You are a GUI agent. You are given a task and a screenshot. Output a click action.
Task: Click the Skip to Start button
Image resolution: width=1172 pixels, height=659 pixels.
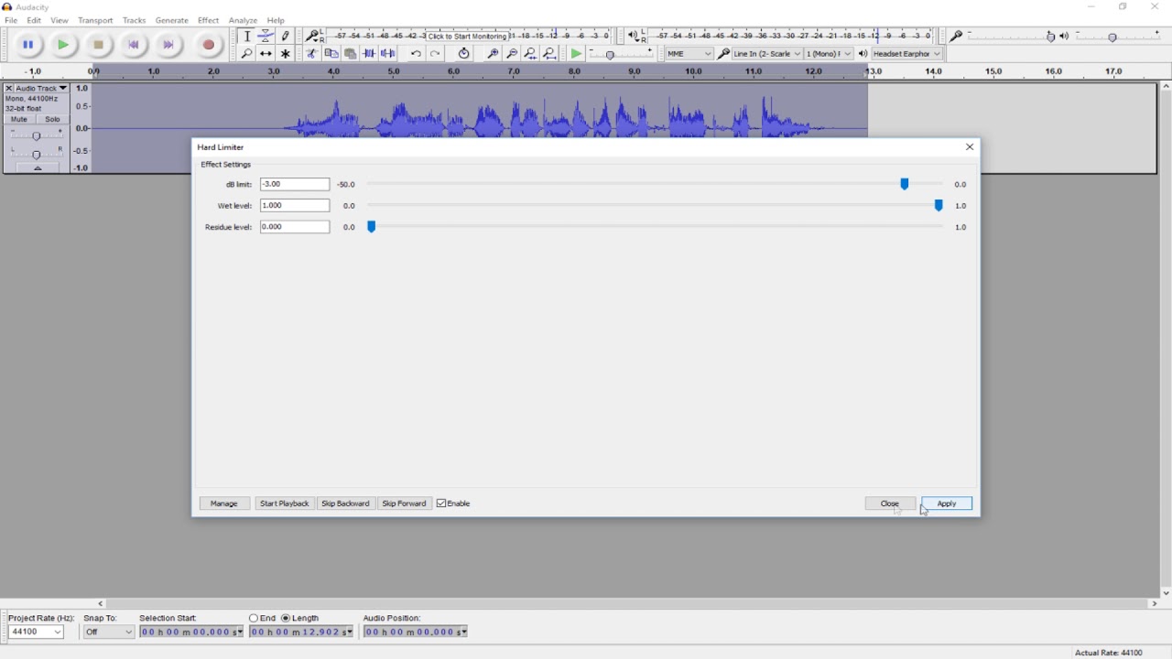[x=134, y=44]
